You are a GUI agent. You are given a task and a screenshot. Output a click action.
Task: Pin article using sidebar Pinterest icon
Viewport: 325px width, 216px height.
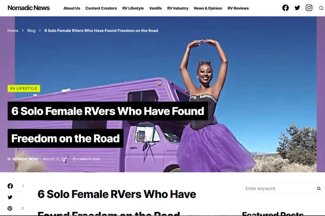click(10, 208)
